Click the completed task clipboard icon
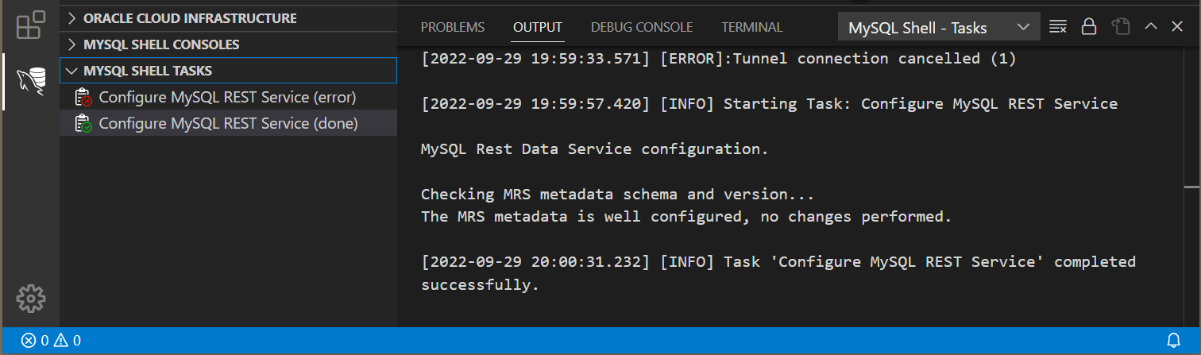 tap(83, 123)
